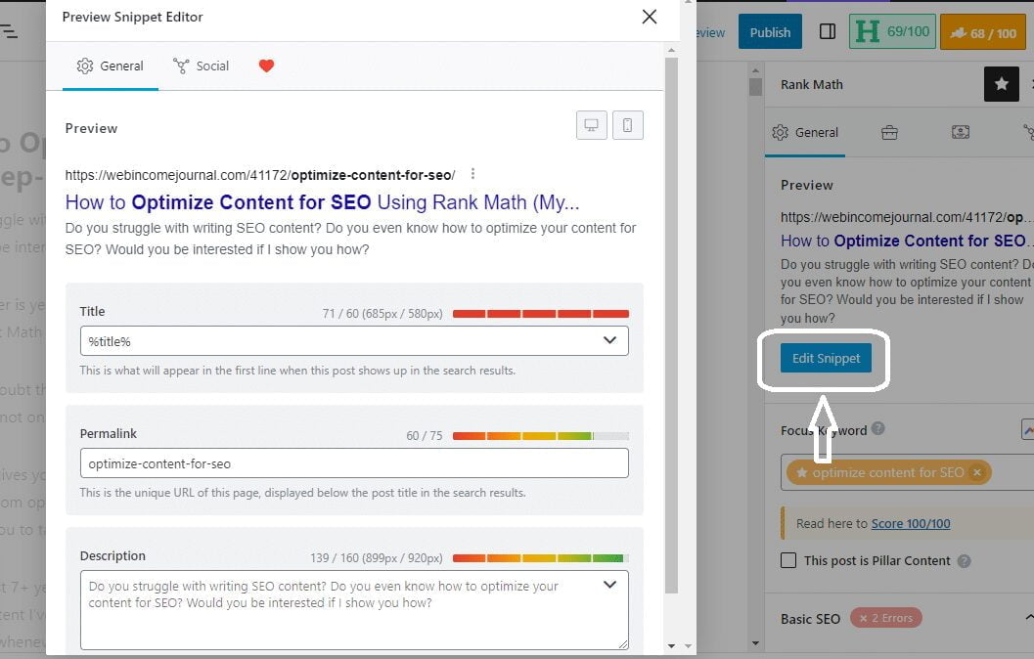Click the Description length indicator bar

point(541,558)
